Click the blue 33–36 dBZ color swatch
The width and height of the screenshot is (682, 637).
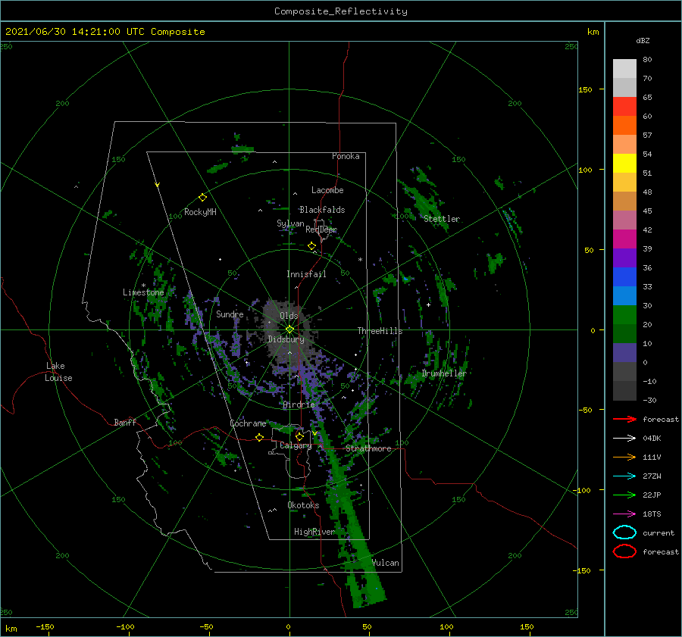pos(624,276)
